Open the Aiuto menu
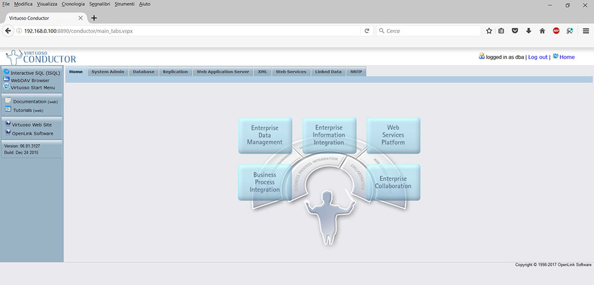Screen dimensions: 594x285 pyautogui.click(x=144, y=4)
